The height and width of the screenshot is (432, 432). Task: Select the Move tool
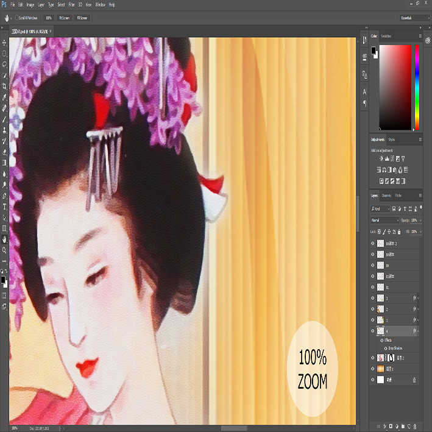[x=4, y=43]
